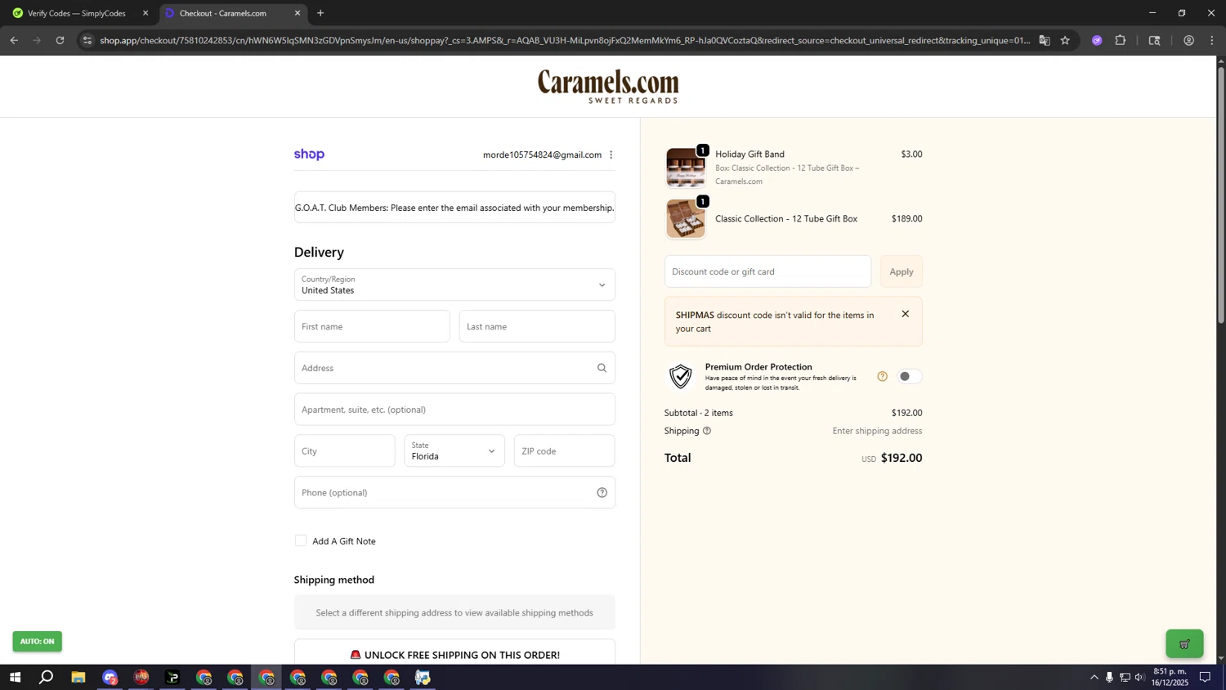Click the Caramels.com logo
The image size is (1226, 690).
608,86
